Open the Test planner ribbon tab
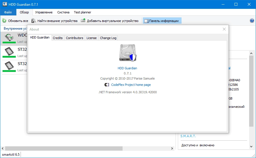The height and width of the screenshot is (158, 256). [82, 12]
